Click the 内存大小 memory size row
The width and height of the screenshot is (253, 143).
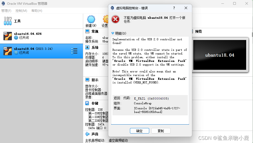(x=97, y=53)
